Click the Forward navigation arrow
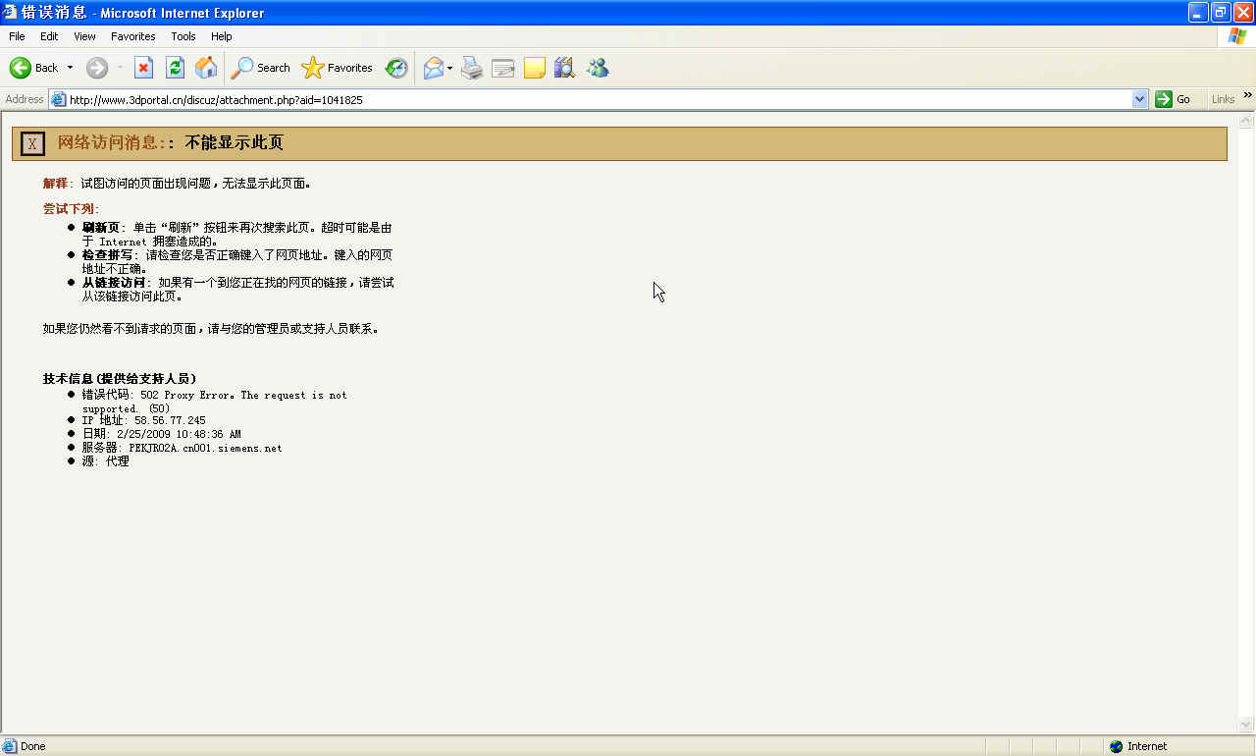Image resolution: width=1256 pixels, height=756 pixels. click(x=97, y=68)
